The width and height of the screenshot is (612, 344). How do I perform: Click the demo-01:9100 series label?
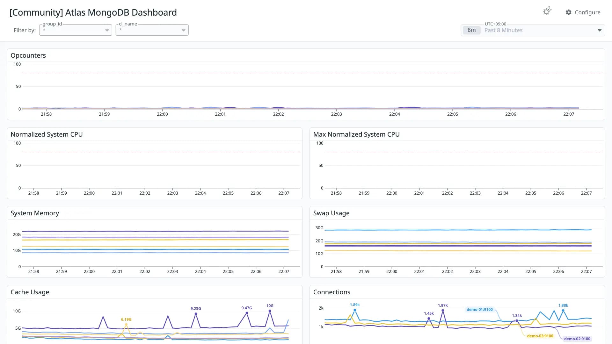[479, 310]
